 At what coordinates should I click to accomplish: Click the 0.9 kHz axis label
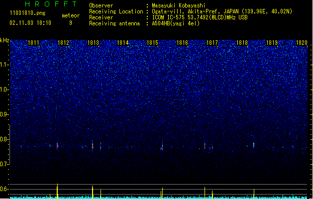point(4,114)
